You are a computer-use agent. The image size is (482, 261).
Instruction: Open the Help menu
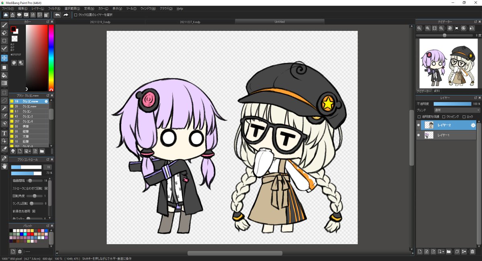180,8
